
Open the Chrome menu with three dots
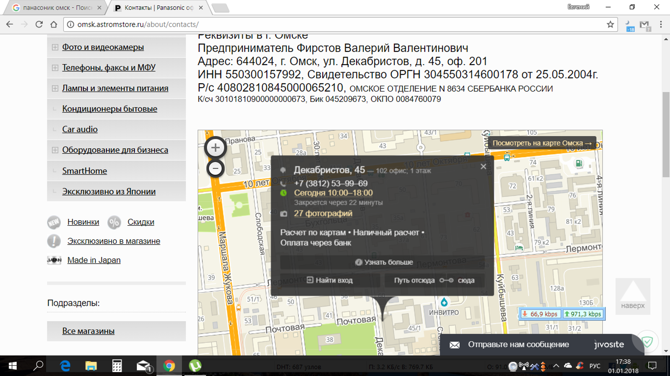[661, 24]
